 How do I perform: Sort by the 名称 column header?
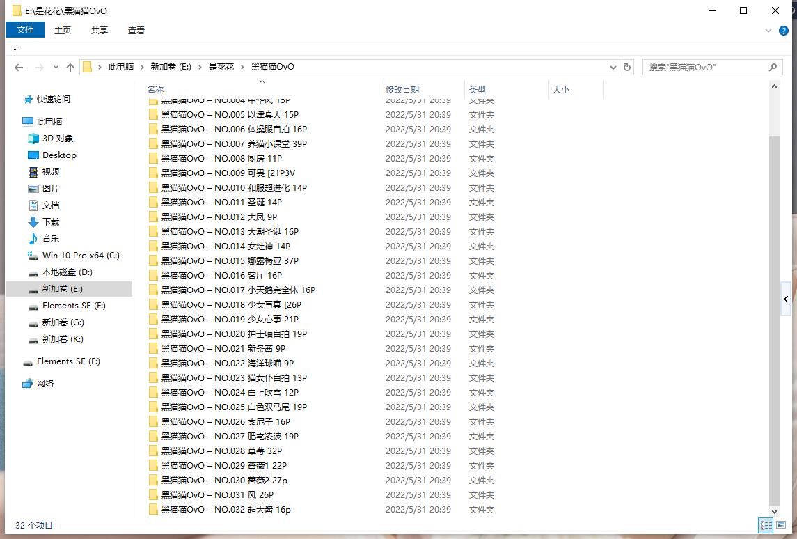[155, 90]
